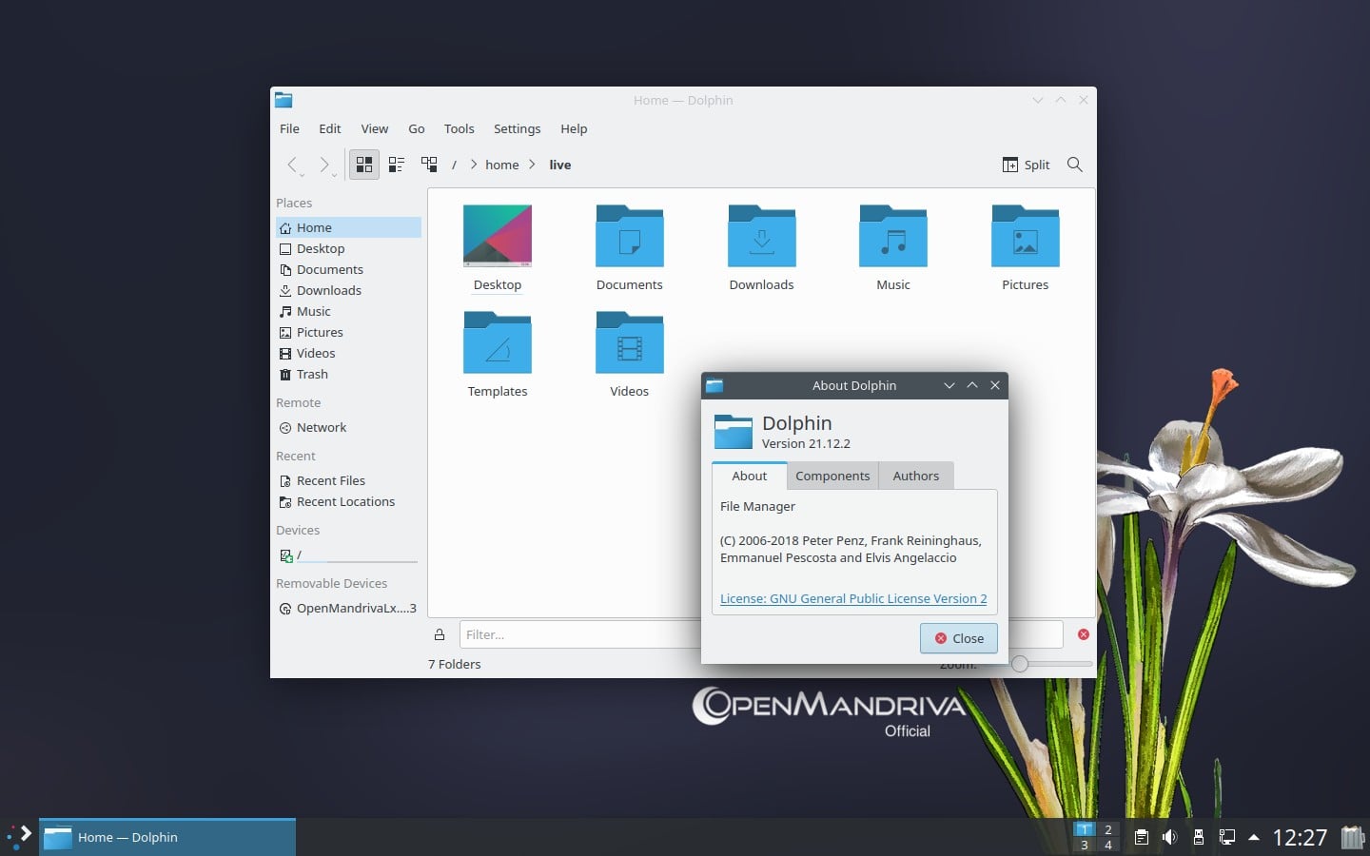Switch to compact details view
The width and height of the screenshot is (1370, 856).
[397, 164]
